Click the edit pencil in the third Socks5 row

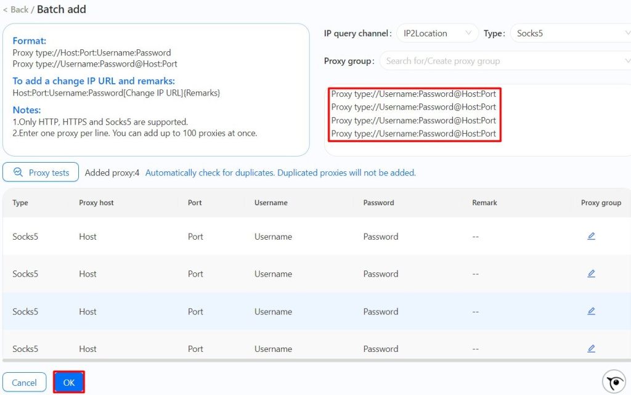[x=591, y=311]
